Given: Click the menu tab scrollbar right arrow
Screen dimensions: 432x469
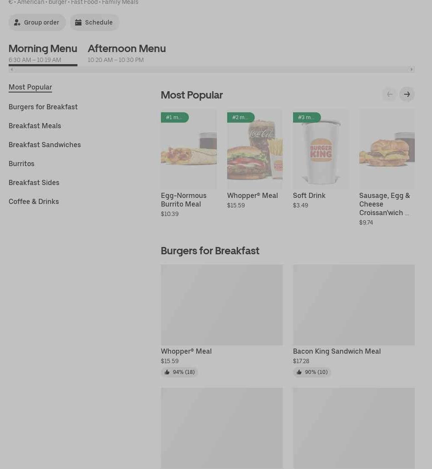Looking at the screenshot, I should point(411,69).
